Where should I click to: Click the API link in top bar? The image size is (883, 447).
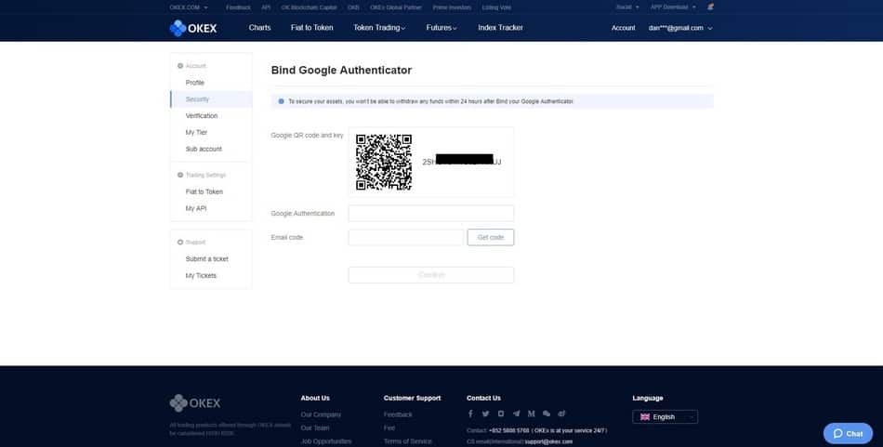pyautogui.click(x=266, y=7)
